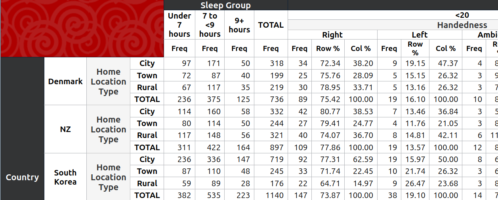Select South Korea's Home Location Type label
The image size is (498, 200).
tap(108, 177)
